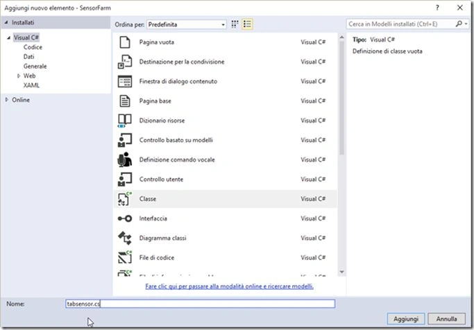Select the Classe template name
Viewport: 474px width, 330px height.
tap(148, 199)
